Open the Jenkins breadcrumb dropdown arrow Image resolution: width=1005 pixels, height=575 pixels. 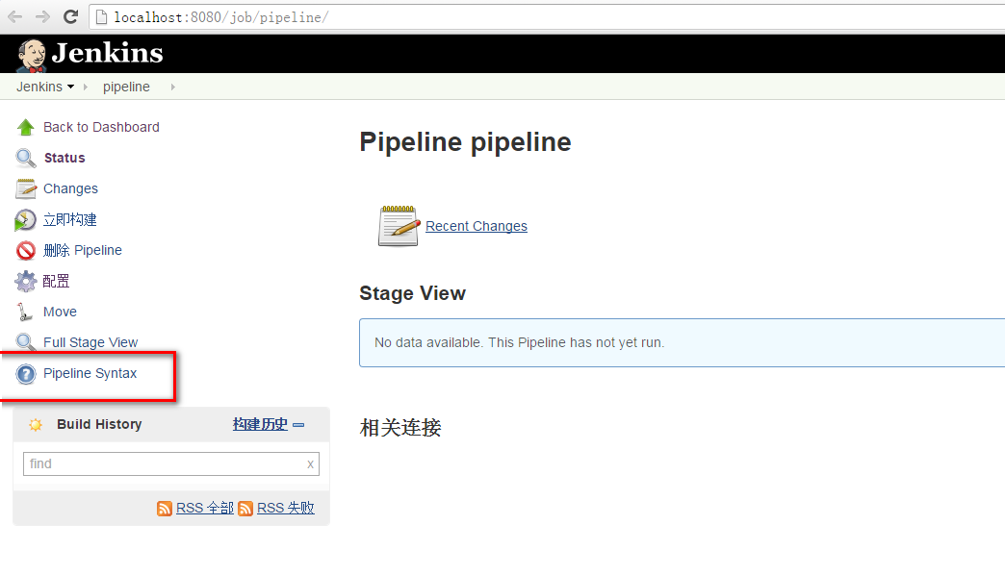pos(70,87)
